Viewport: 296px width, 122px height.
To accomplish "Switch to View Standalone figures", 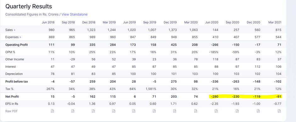I will (74, 14).
